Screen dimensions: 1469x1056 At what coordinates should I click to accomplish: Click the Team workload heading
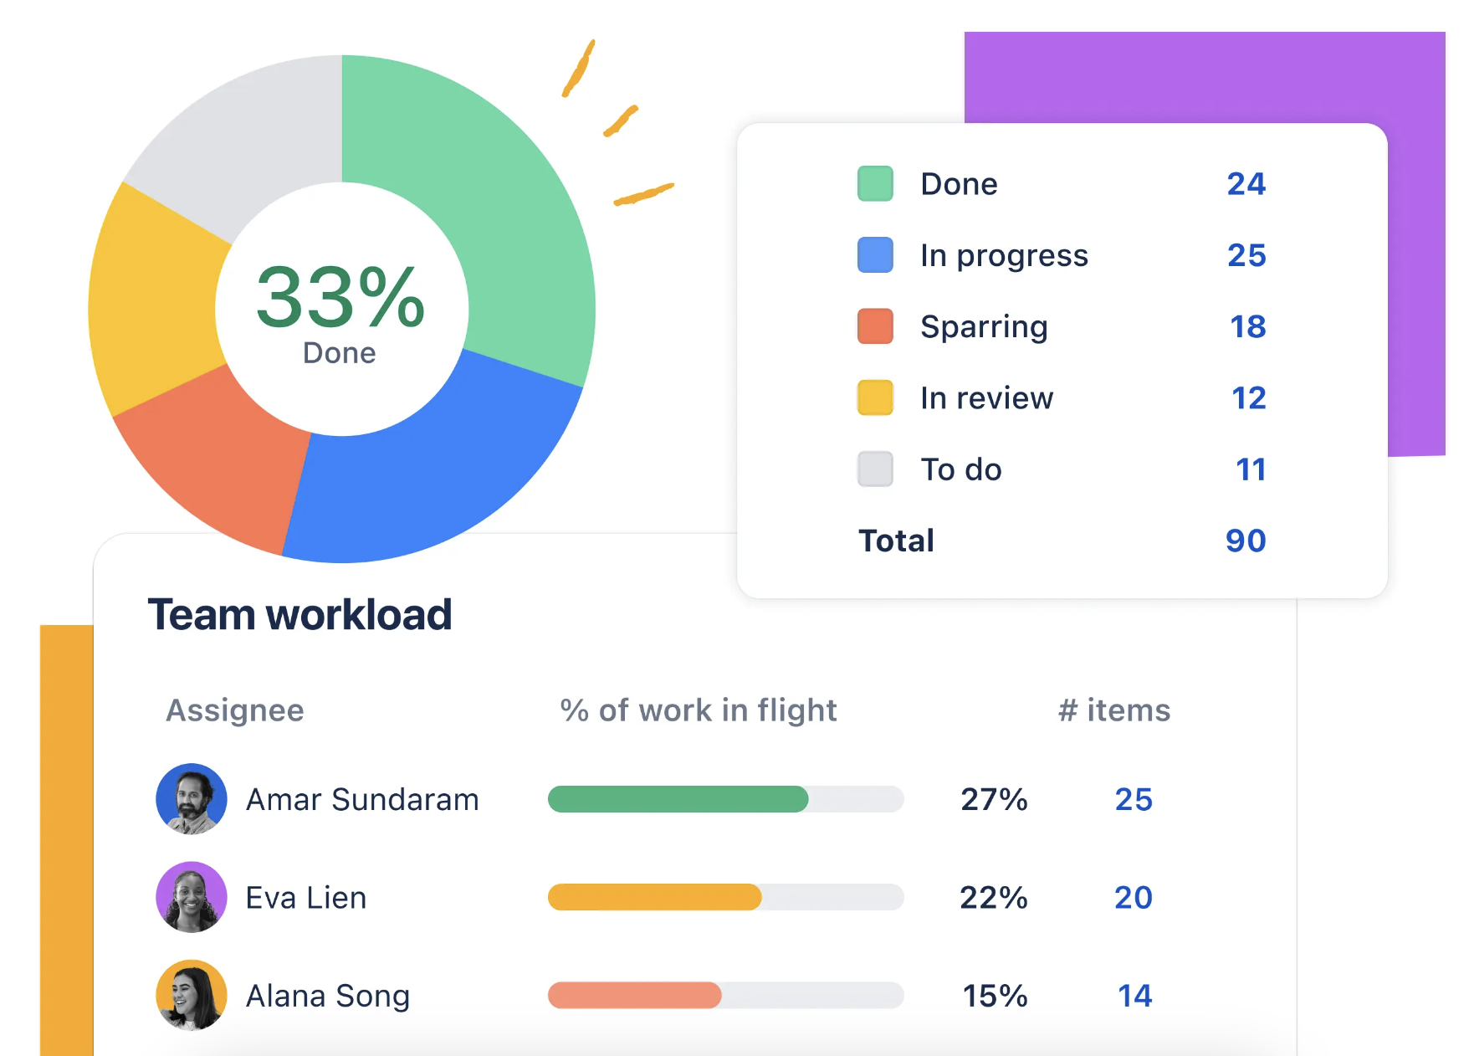coord(299,614)
